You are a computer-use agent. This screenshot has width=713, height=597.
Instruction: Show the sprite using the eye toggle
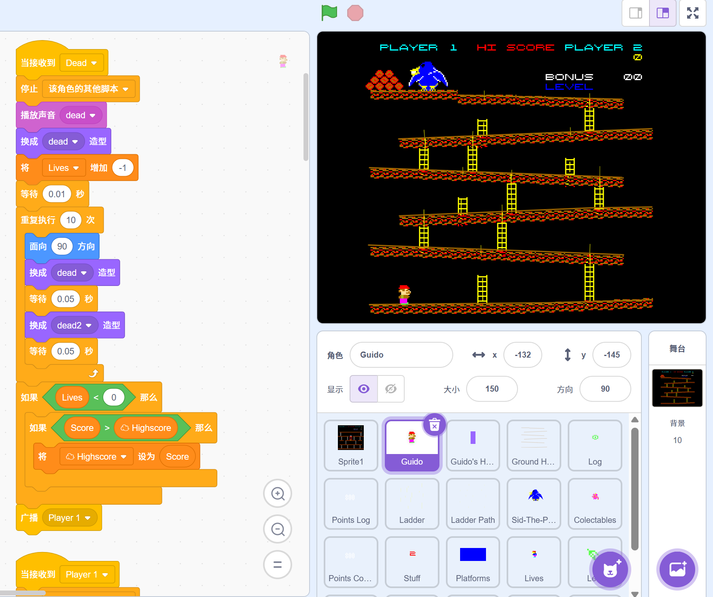click(x=364, y=389)
